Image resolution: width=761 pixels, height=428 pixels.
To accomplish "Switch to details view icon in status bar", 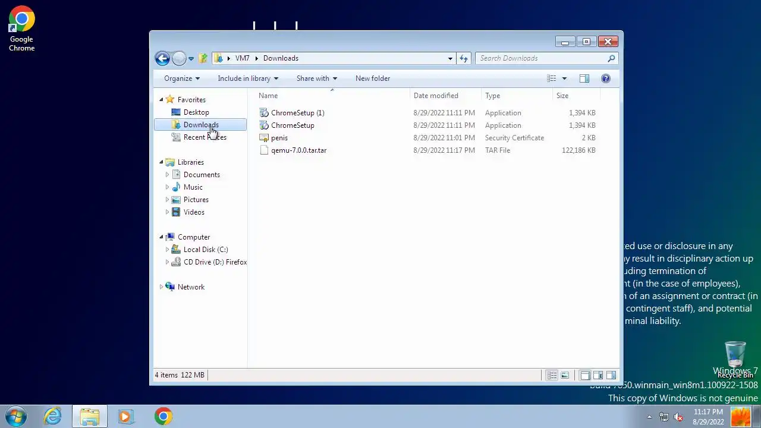I will pyautogui.click(x=552, y=375).
